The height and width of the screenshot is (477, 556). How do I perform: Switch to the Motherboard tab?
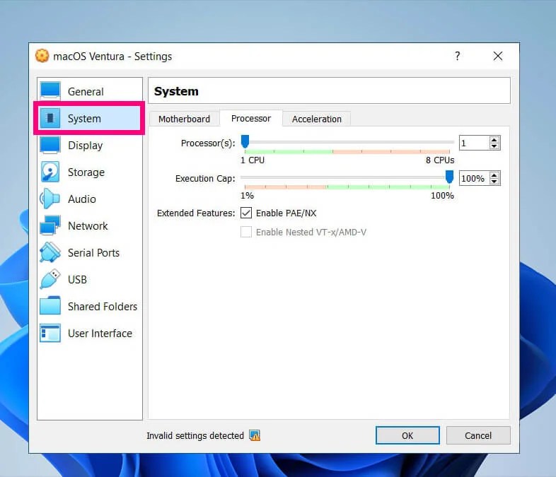point(184,119)
